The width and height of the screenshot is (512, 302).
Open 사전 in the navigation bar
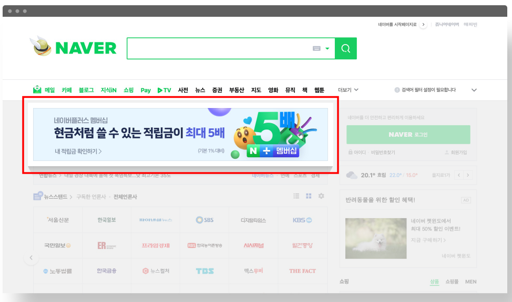coord(183,90)
